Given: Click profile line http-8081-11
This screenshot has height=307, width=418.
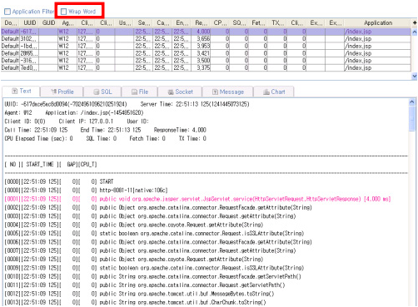Looking at the screenshot, I should pyautogui.click(x=86, y=191).
